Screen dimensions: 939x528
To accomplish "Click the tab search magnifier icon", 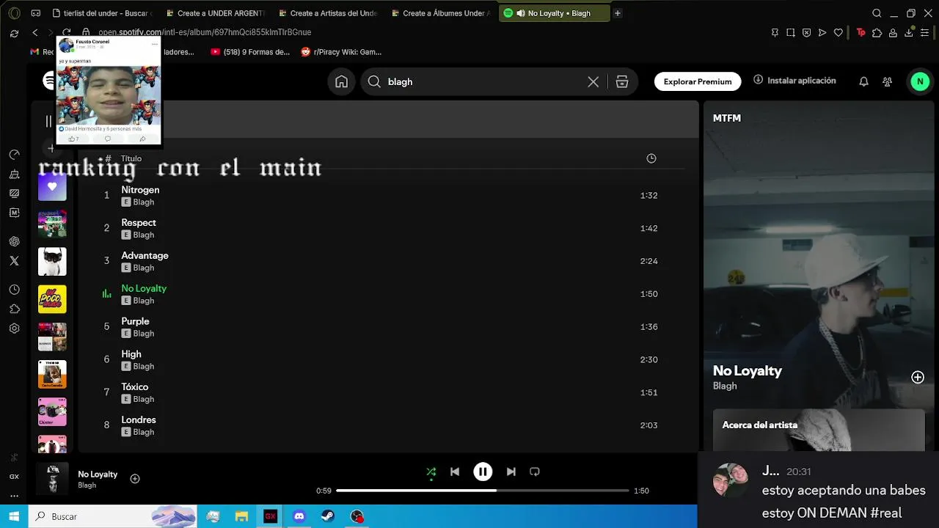I will click(877, 13).
